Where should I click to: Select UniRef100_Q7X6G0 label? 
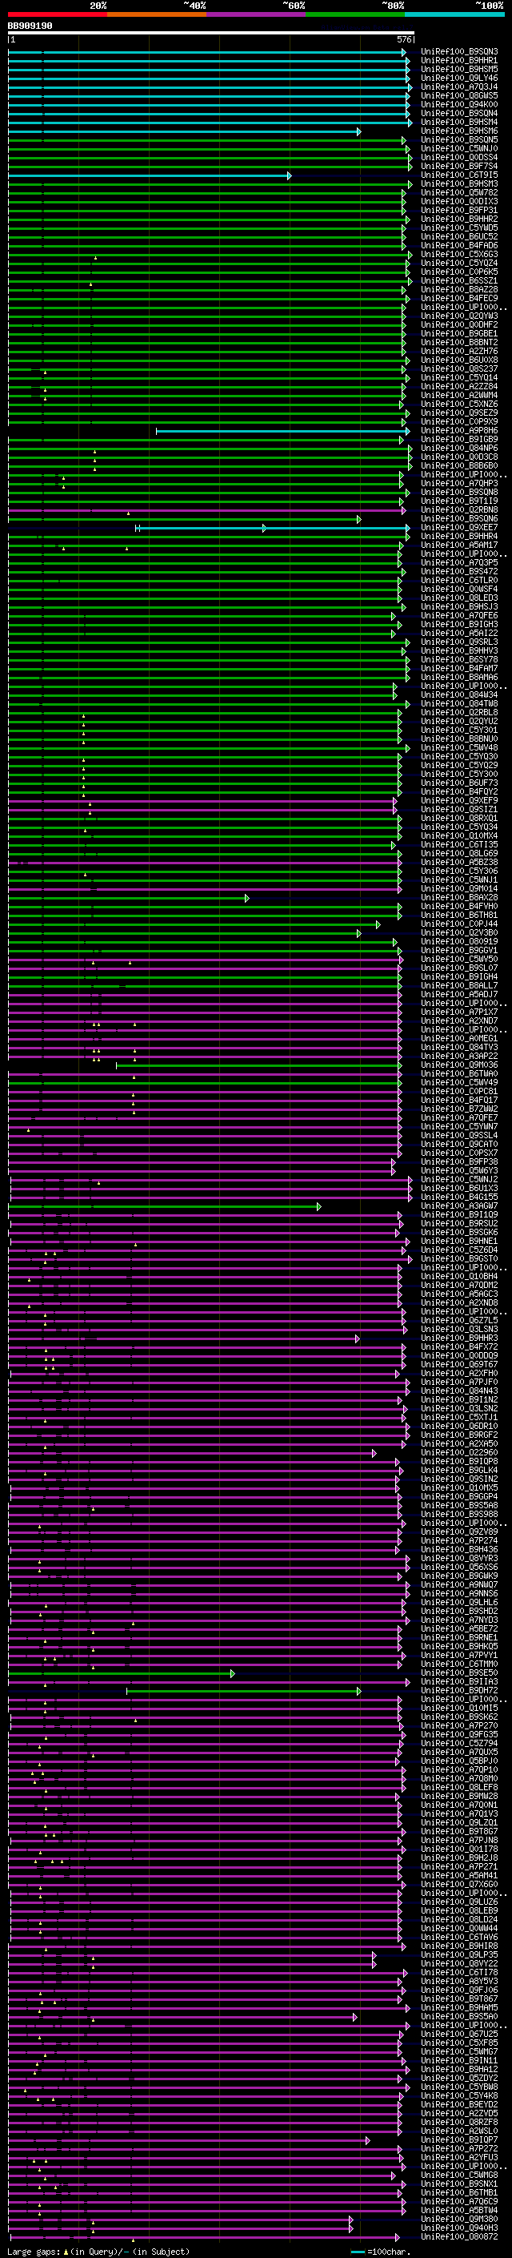pos(459,1884)
